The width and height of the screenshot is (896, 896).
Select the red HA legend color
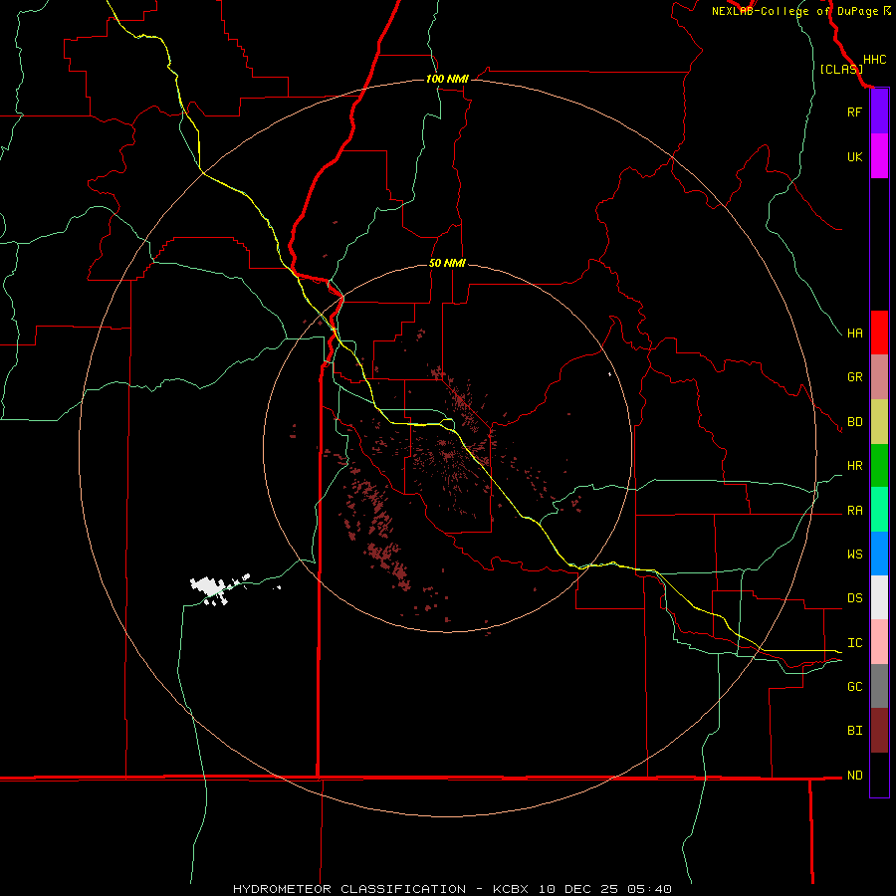(879, 333)
